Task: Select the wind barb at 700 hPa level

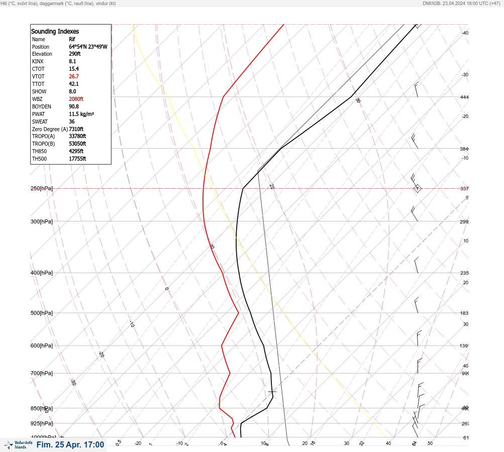Action: (x=419, y=366)
